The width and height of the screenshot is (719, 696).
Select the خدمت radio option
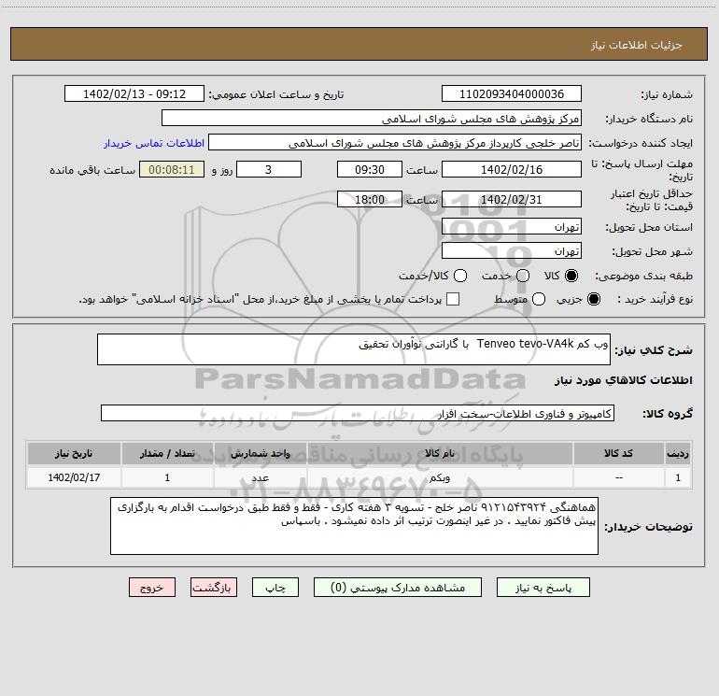click(x=523, y=276)
